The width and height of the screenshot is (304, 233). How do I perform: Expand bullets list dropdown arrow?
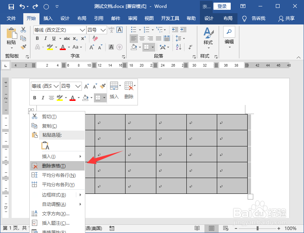pos(140,30)
